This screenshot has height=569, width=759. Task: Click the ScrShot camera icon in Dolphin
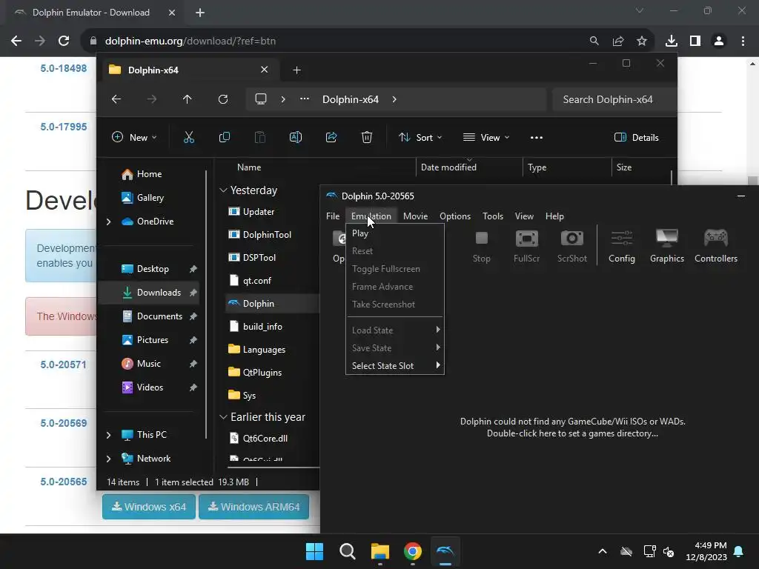click(x=571, y=246)
